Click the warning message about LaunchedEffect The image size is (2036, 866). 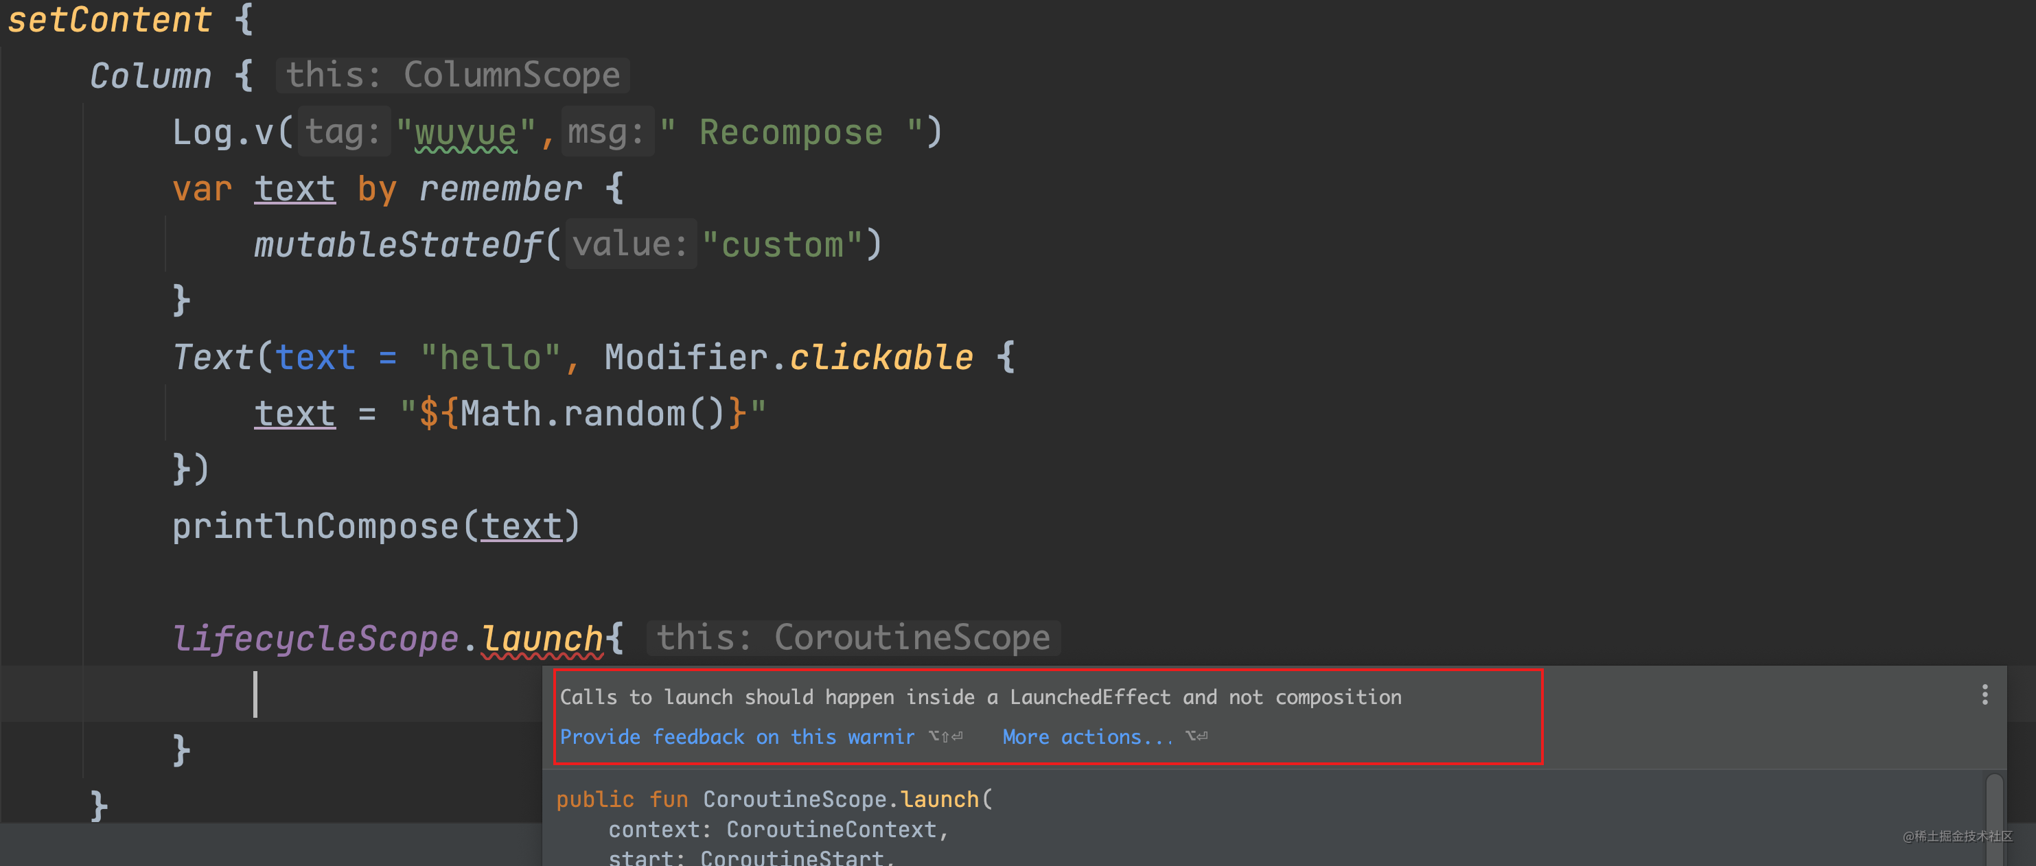coord(980,697)
